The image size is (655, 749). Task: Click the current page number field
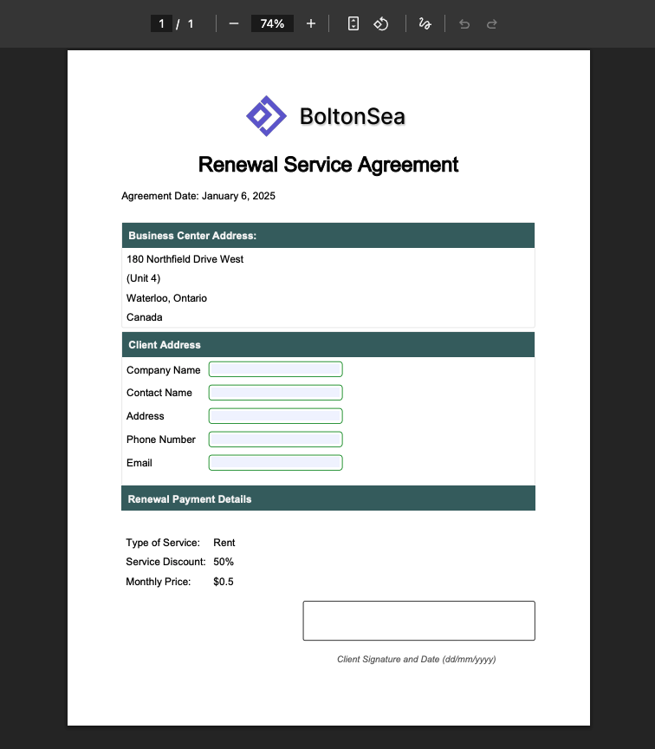(x=161, y=23)
